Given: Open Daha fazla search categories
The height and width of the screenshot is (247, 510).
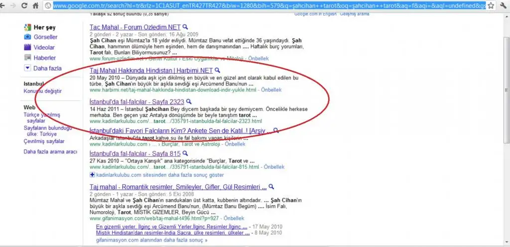Looking at the screenshot, I should point(47,68).
